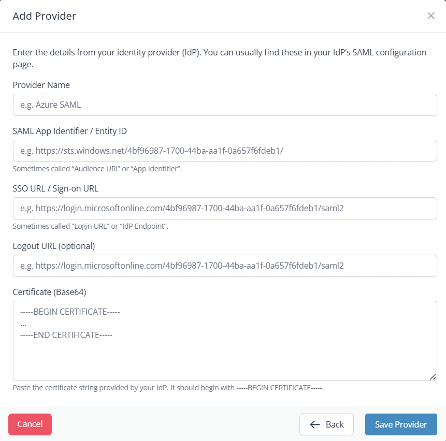Select the Logout URL optional field

(225, 266)
